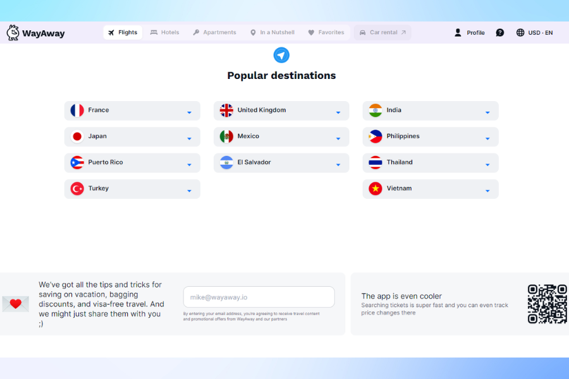Click the blue paper plane icon
This screenshot has width=569, height=379.
pos(281,55)
